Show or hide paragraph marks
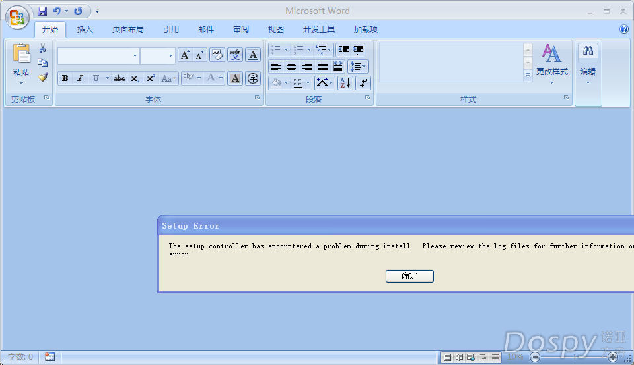Screen dimensions: 634x365 coord(363,82)
